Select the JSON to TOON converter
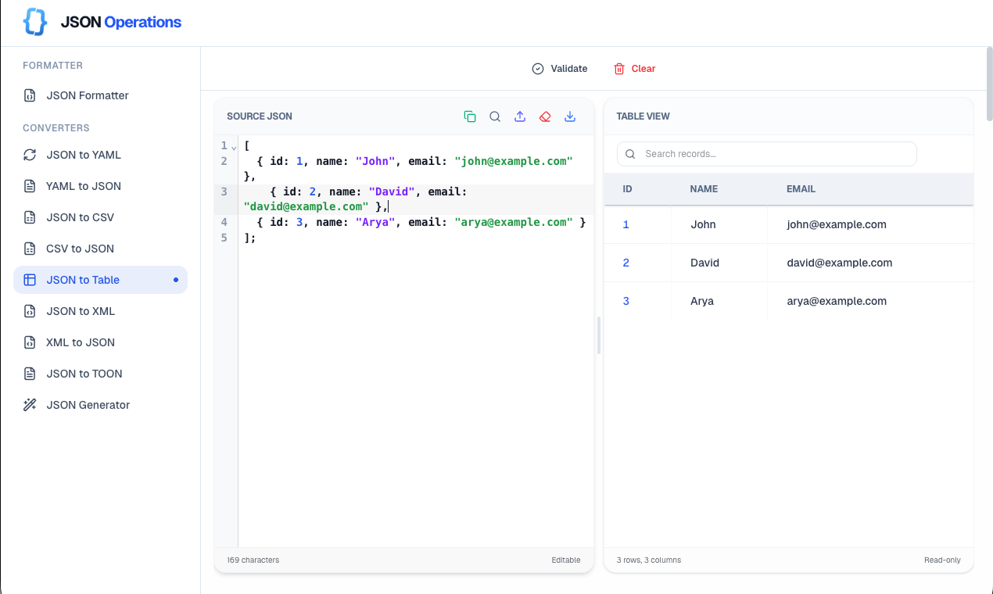Screen dimensions: 993x594 [85, 373]
